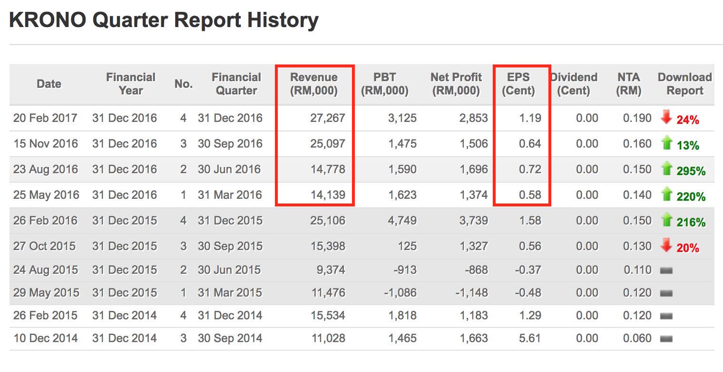Click the grey dash icon for 24 Aug 2015

pyautogui.click(x=666, y=270)
